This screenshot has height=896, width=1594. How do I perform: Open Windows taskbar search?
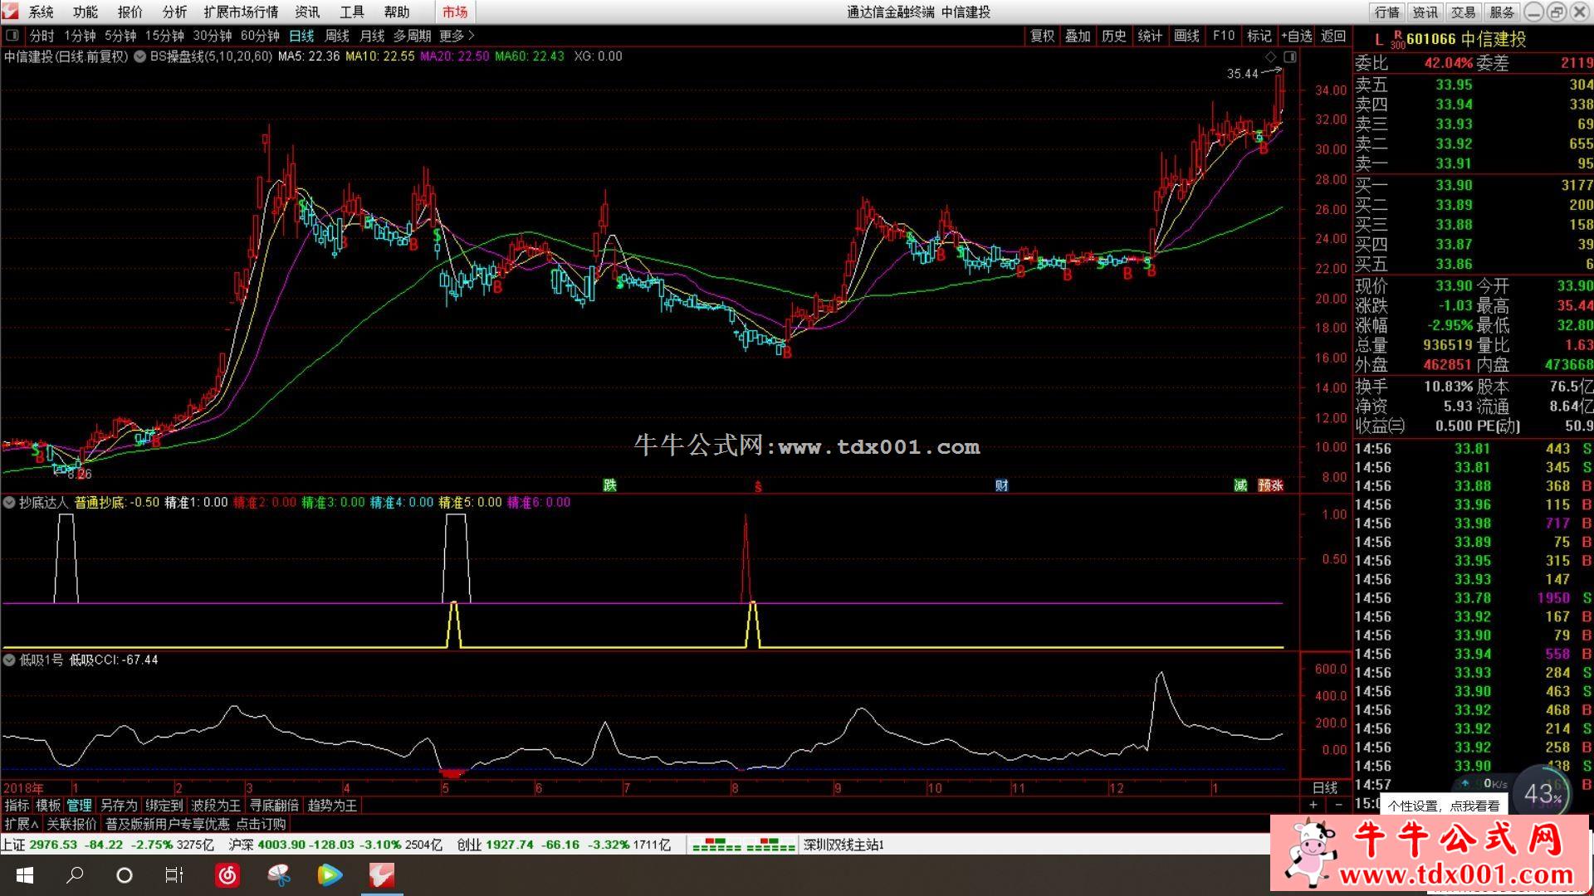coord(75,875)
